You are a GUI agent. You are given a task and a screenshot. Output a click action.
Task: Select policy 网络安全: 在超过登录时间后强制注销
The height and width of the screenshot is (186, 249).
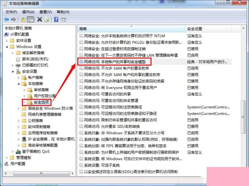(x=115, y=49)
